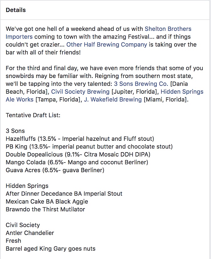This screenshot has height=259, width=211.
Task: Open Other Half Brewing Company link
Action: click(x=107, y=45)
